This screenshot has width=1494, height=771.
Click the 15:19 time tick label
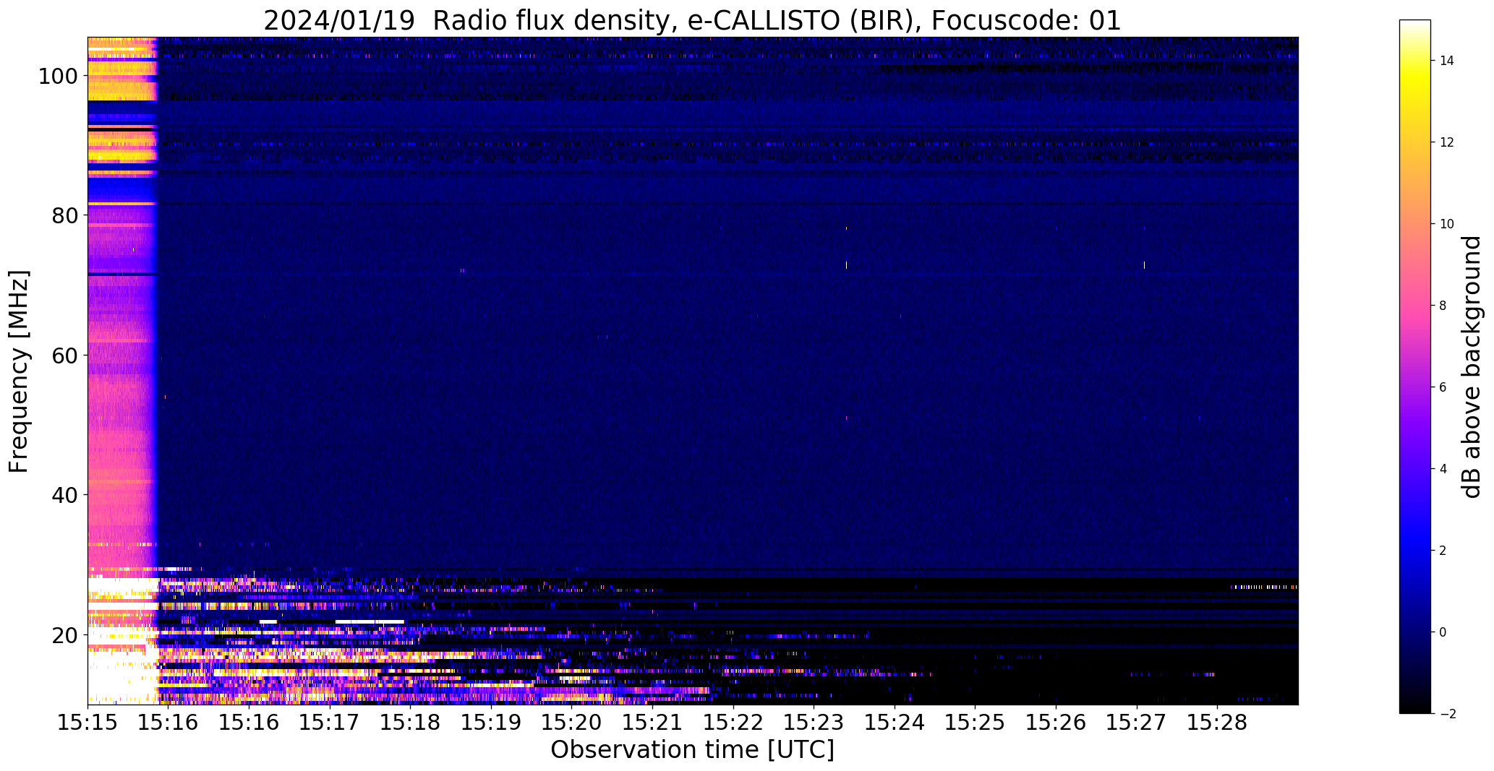[491, 723]
